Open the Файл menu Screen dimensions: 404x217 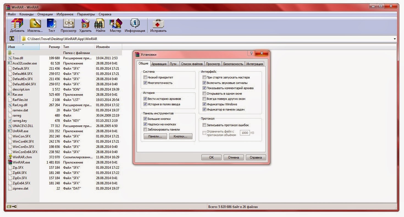[12, 14]
